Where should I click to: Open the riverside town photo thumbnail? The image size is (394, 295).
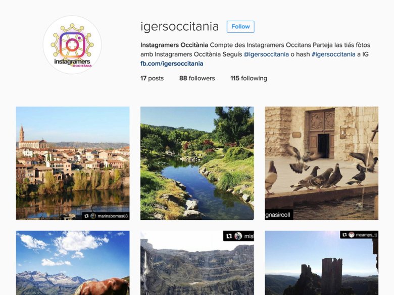pos(73,163)
